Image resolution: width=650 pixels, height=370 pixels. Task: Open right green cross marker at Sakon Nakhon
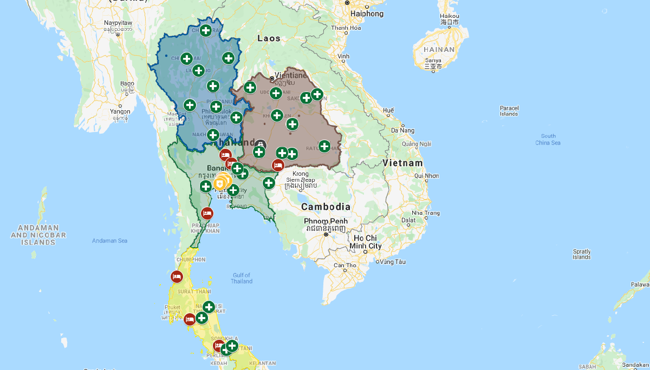pyautogui.click(x=317, y=95)
